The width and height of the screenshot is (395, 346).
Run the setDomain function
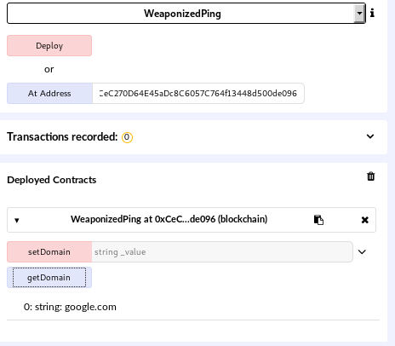pos(49,252)
